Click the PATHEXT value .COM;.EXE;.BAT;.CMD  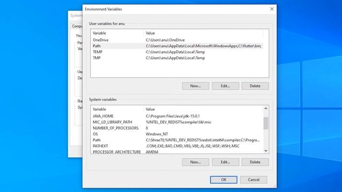(x=192, y=146)
